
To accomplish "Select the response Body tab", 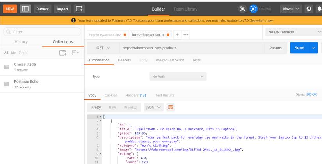I will [92, 95].
